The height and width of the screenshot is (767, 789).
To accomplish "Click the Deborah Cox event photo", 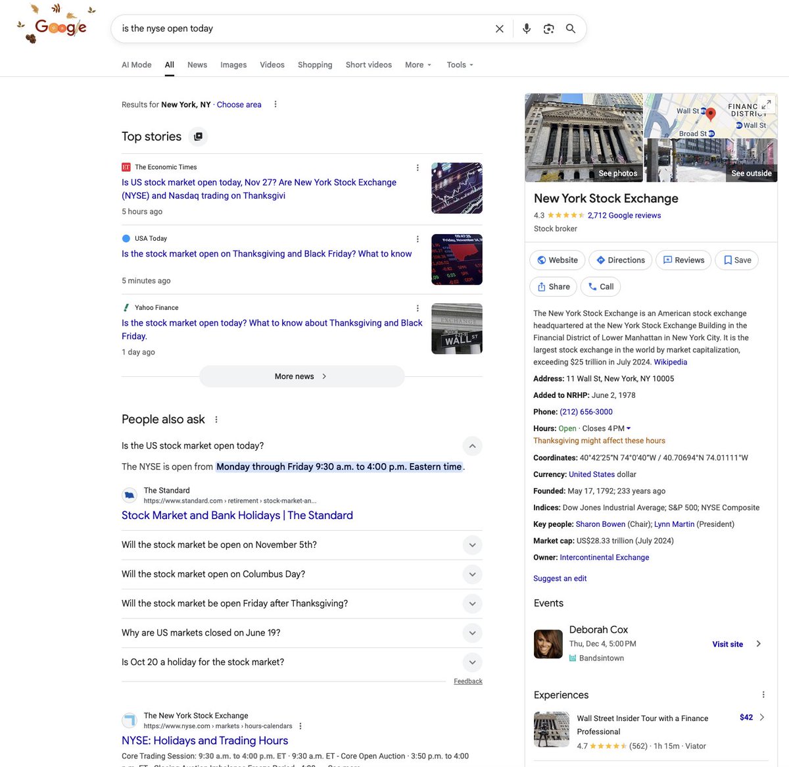I will 548,644.
